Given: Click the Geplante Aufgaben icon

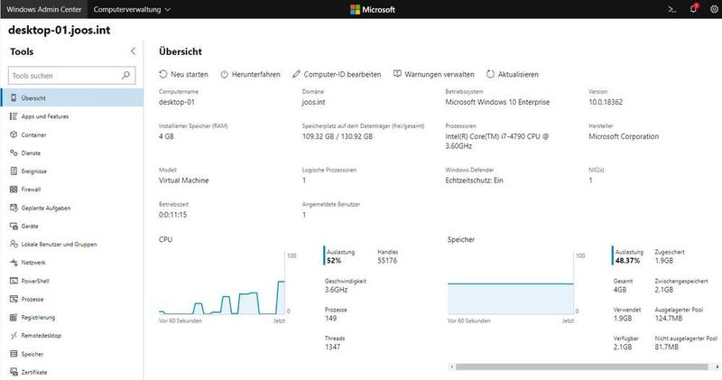Looking at the screenshot, I should (14, 208).
